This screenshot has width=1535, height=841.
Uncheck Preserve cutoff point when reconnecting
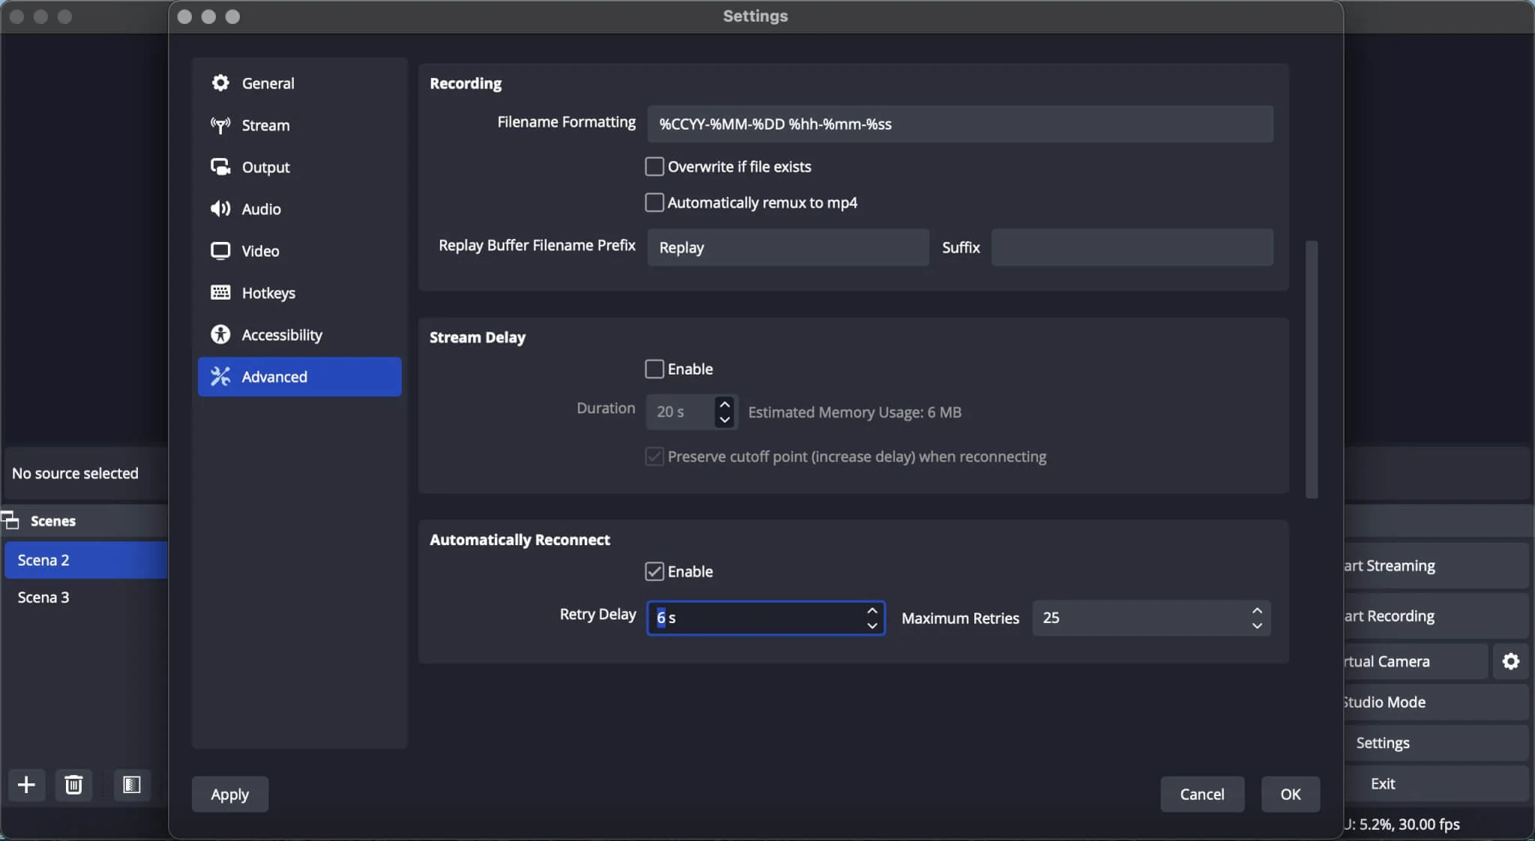(x=654, y=457)
